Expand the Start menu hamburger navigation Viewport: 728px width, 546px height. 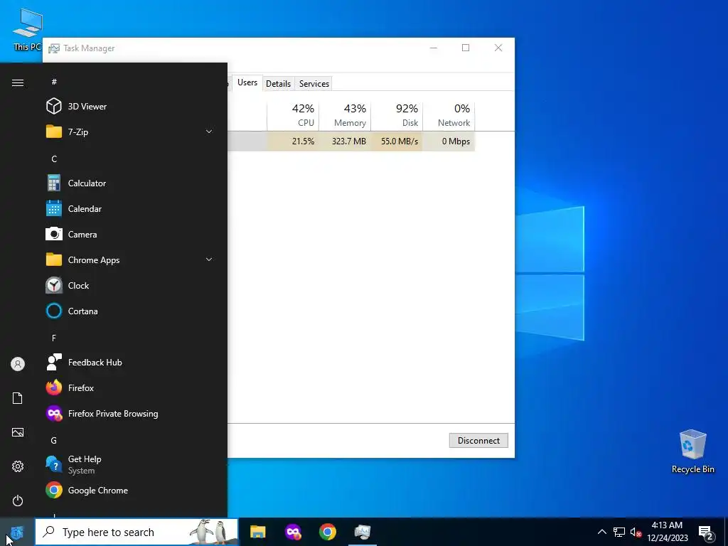tap(18, 82)
